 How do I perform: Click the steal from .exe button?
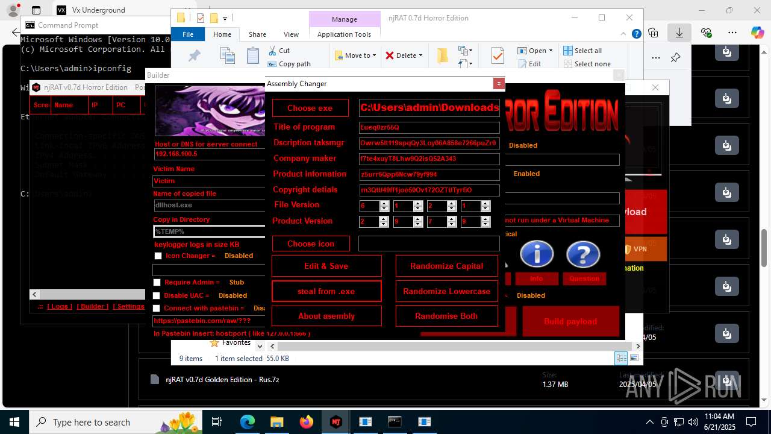coord(326,291)
